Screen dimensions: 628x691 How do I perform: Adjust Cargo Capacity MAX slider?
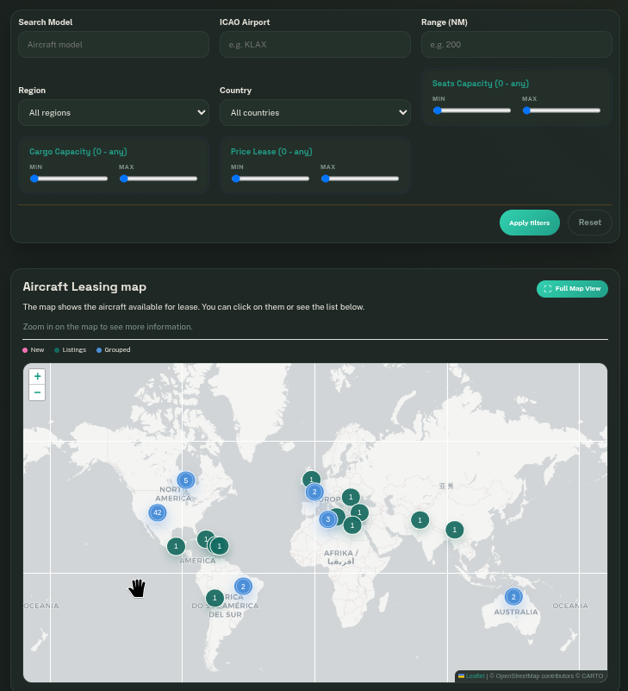click(x=158, y=179)
